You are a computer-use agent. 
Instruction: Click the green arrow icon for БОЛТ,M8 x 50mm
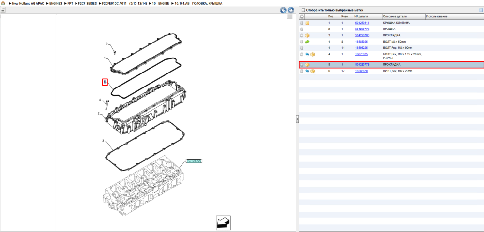[307, 42]
